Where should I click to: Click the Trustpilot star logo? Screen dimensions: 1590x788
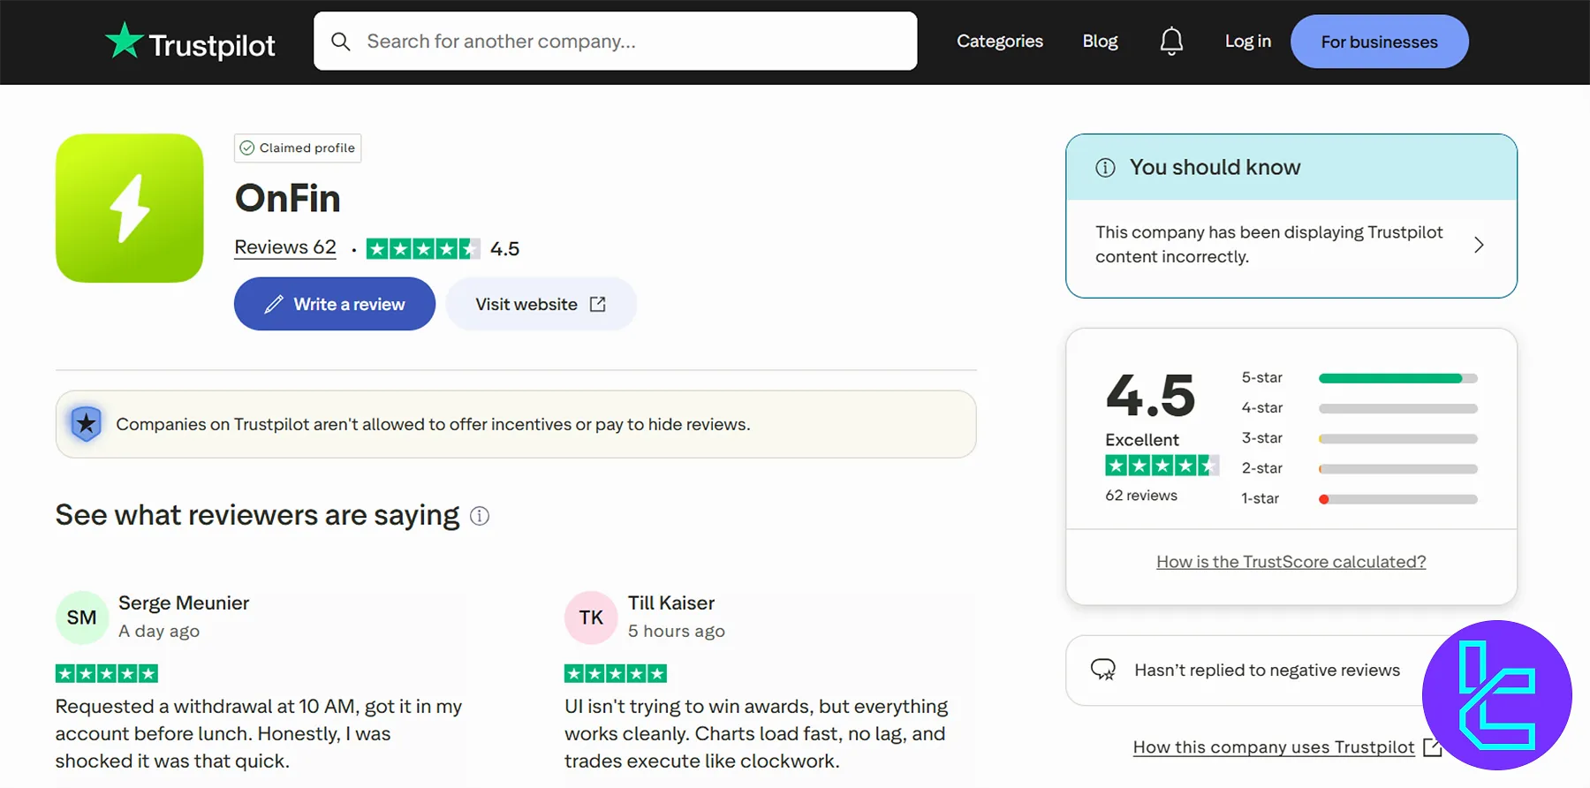(x=125, y=41)
